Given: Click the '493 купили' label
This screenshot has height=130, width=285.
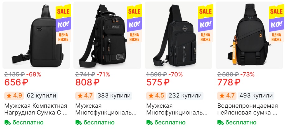Looking at the screenshot, I should [x=256, y=96].
